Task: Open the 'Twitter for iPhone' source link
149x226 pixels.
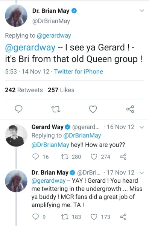Action: click(79, 72)
